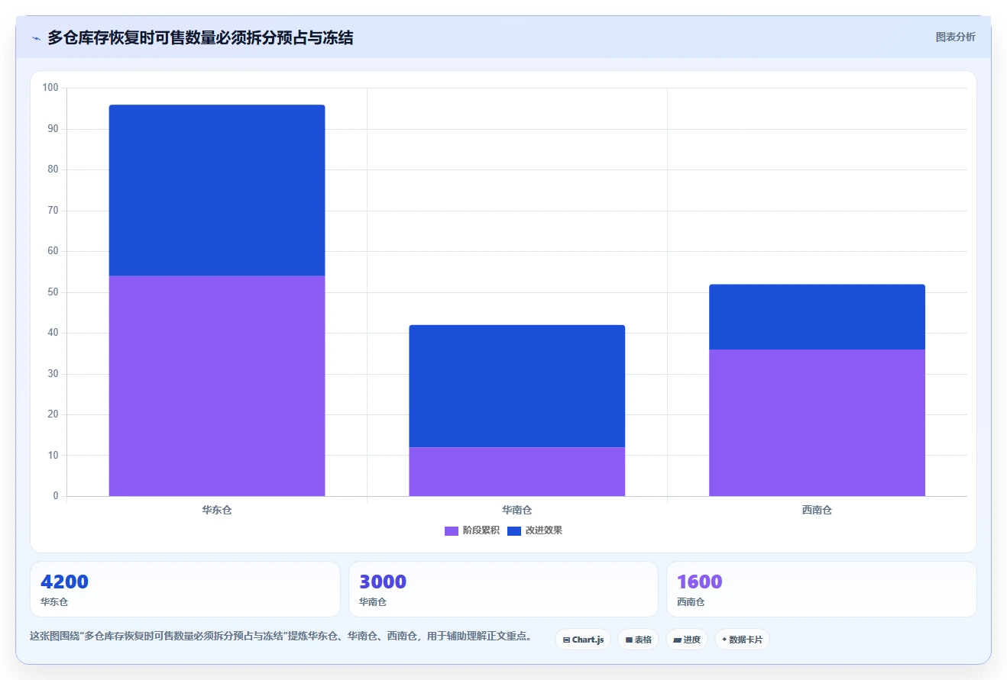Select the 进度 tag

687,640
